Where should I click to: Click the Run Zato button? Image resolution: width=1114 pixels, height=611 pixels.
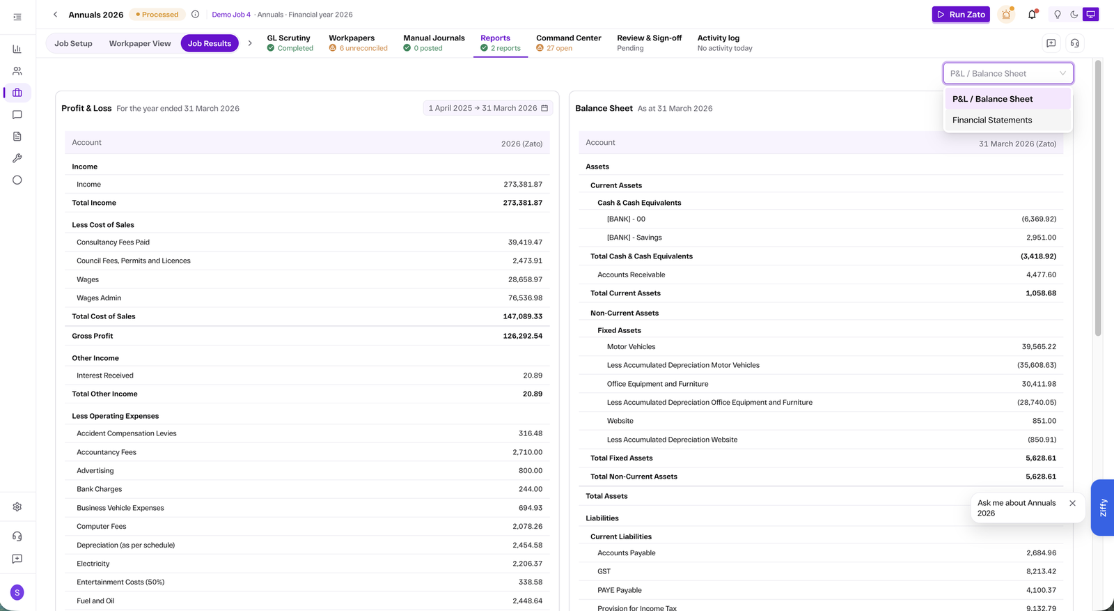961,15
